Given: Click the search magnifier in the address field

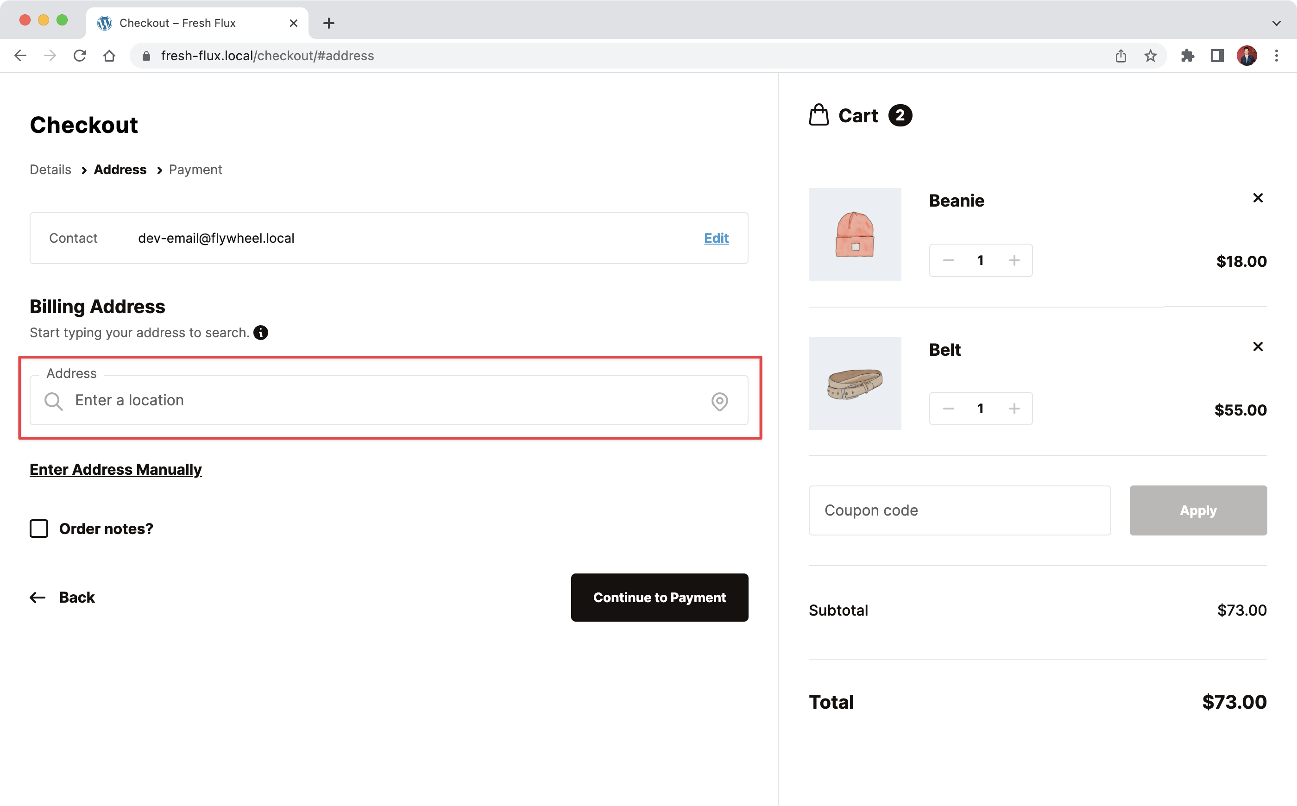Looking at the screenshot, I should click(54, 401).
